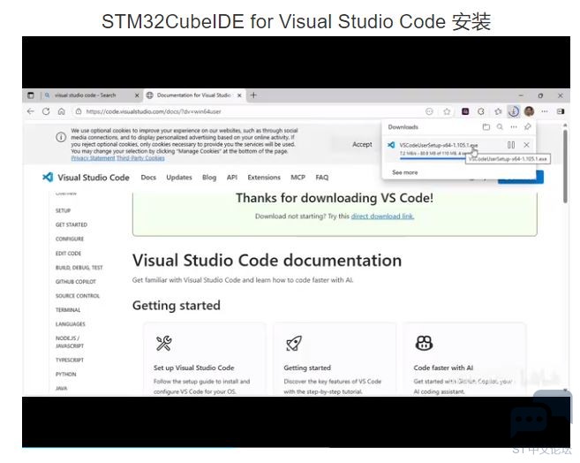Expand the GITHUB COPILOT sidebar section

coord(76,282)
